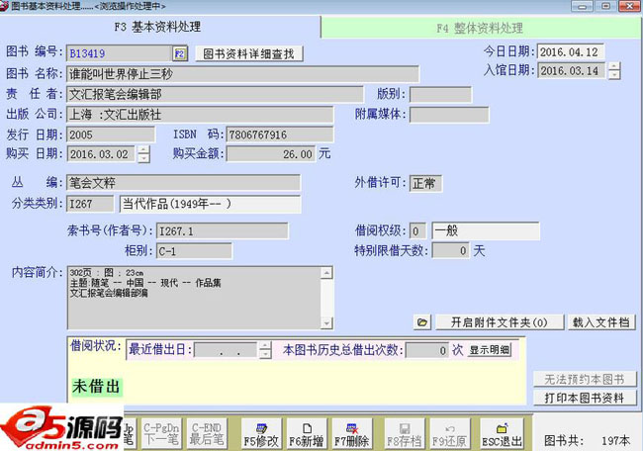Click F5修改 edit button
This screenshot has height=451, width=643.
tap(261, 434)
